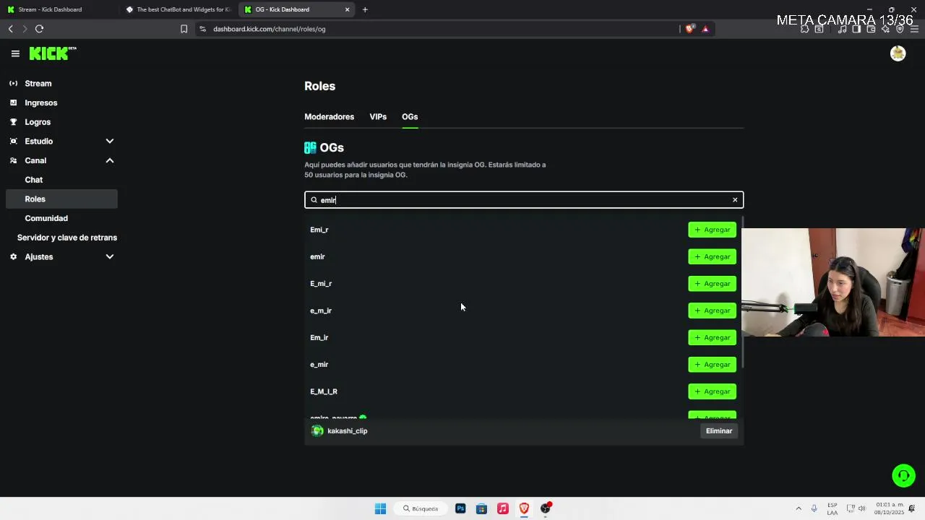Open the ESP LAA keyboard language selector

(x=832, y=508)
